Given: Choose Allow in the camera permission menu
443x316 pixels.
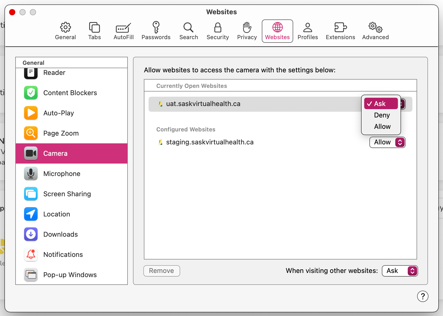Looking at the screenshot, I should click(x=381, y=127).
